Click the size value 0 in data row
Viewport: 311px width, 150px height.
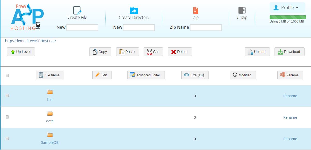[x=195, y=117]
